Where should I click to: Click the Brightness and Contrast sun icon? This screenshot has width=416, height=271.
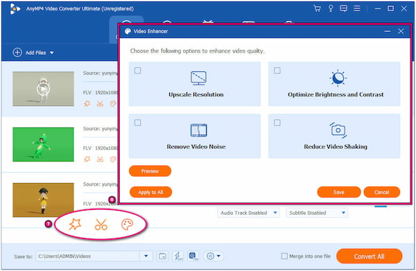click(x=338, y=78)
